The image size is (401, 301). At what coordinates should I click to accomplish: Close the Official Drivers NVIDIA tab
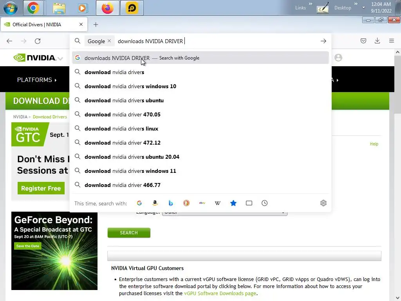point(81,24)
